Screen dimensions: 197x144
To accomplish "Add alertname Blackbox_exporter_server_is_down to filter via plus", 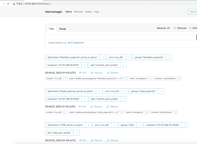I will tap(103, 57).
